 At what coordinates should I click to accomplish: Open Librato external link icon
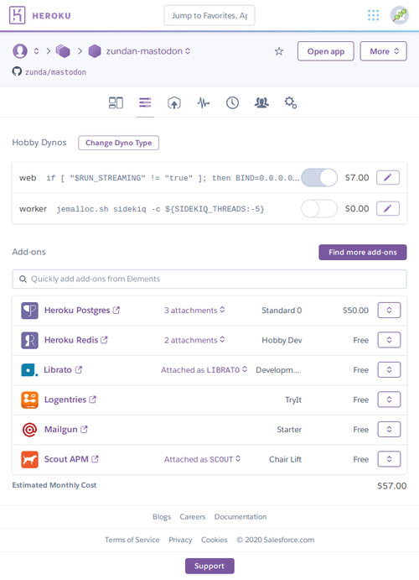[79, 369]
